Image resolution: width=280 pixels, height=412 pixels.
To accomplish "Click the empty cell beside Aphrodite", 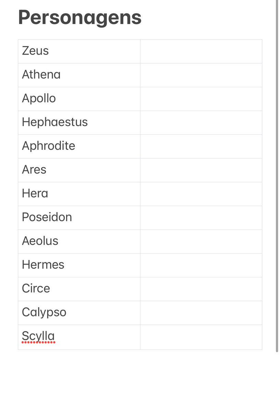I will pyautogui.click(x=201, y=147).
